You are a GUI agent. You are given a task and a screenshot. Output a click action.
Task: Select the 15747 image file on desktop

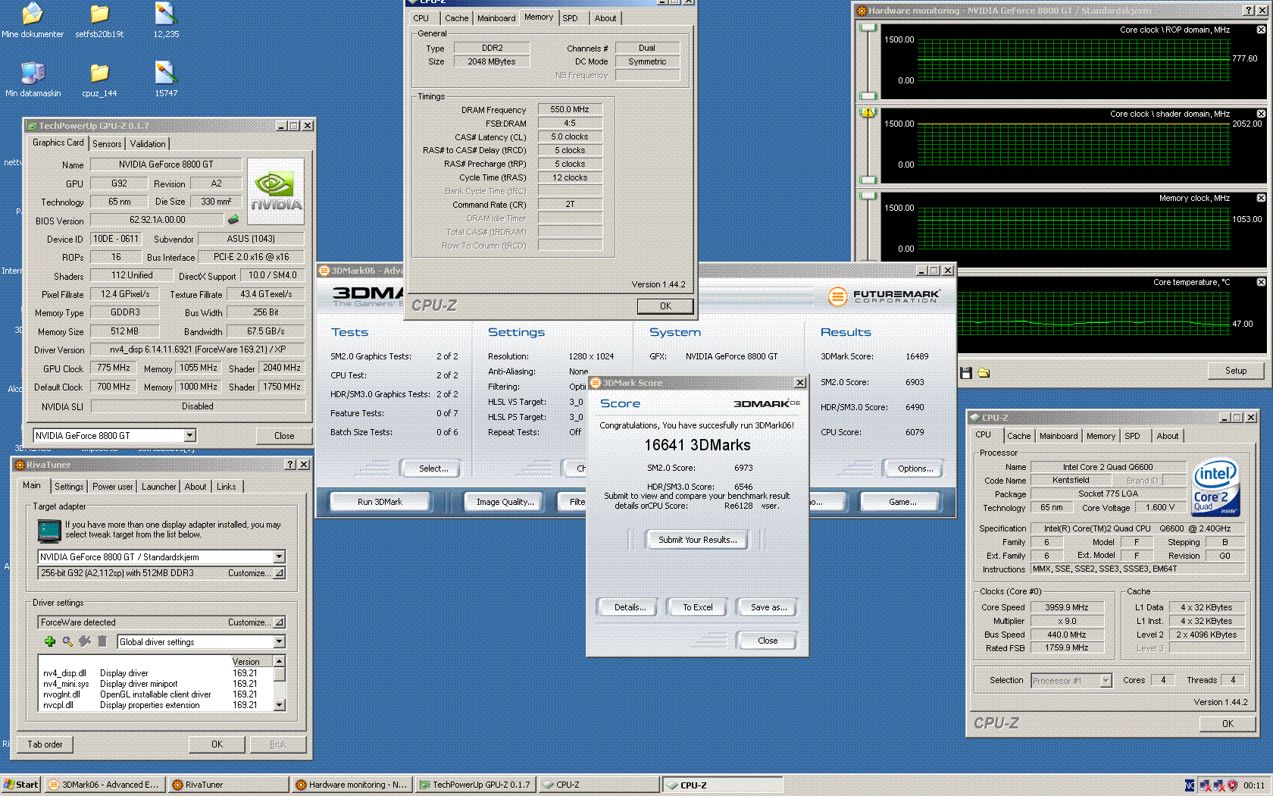click(166, 80)
